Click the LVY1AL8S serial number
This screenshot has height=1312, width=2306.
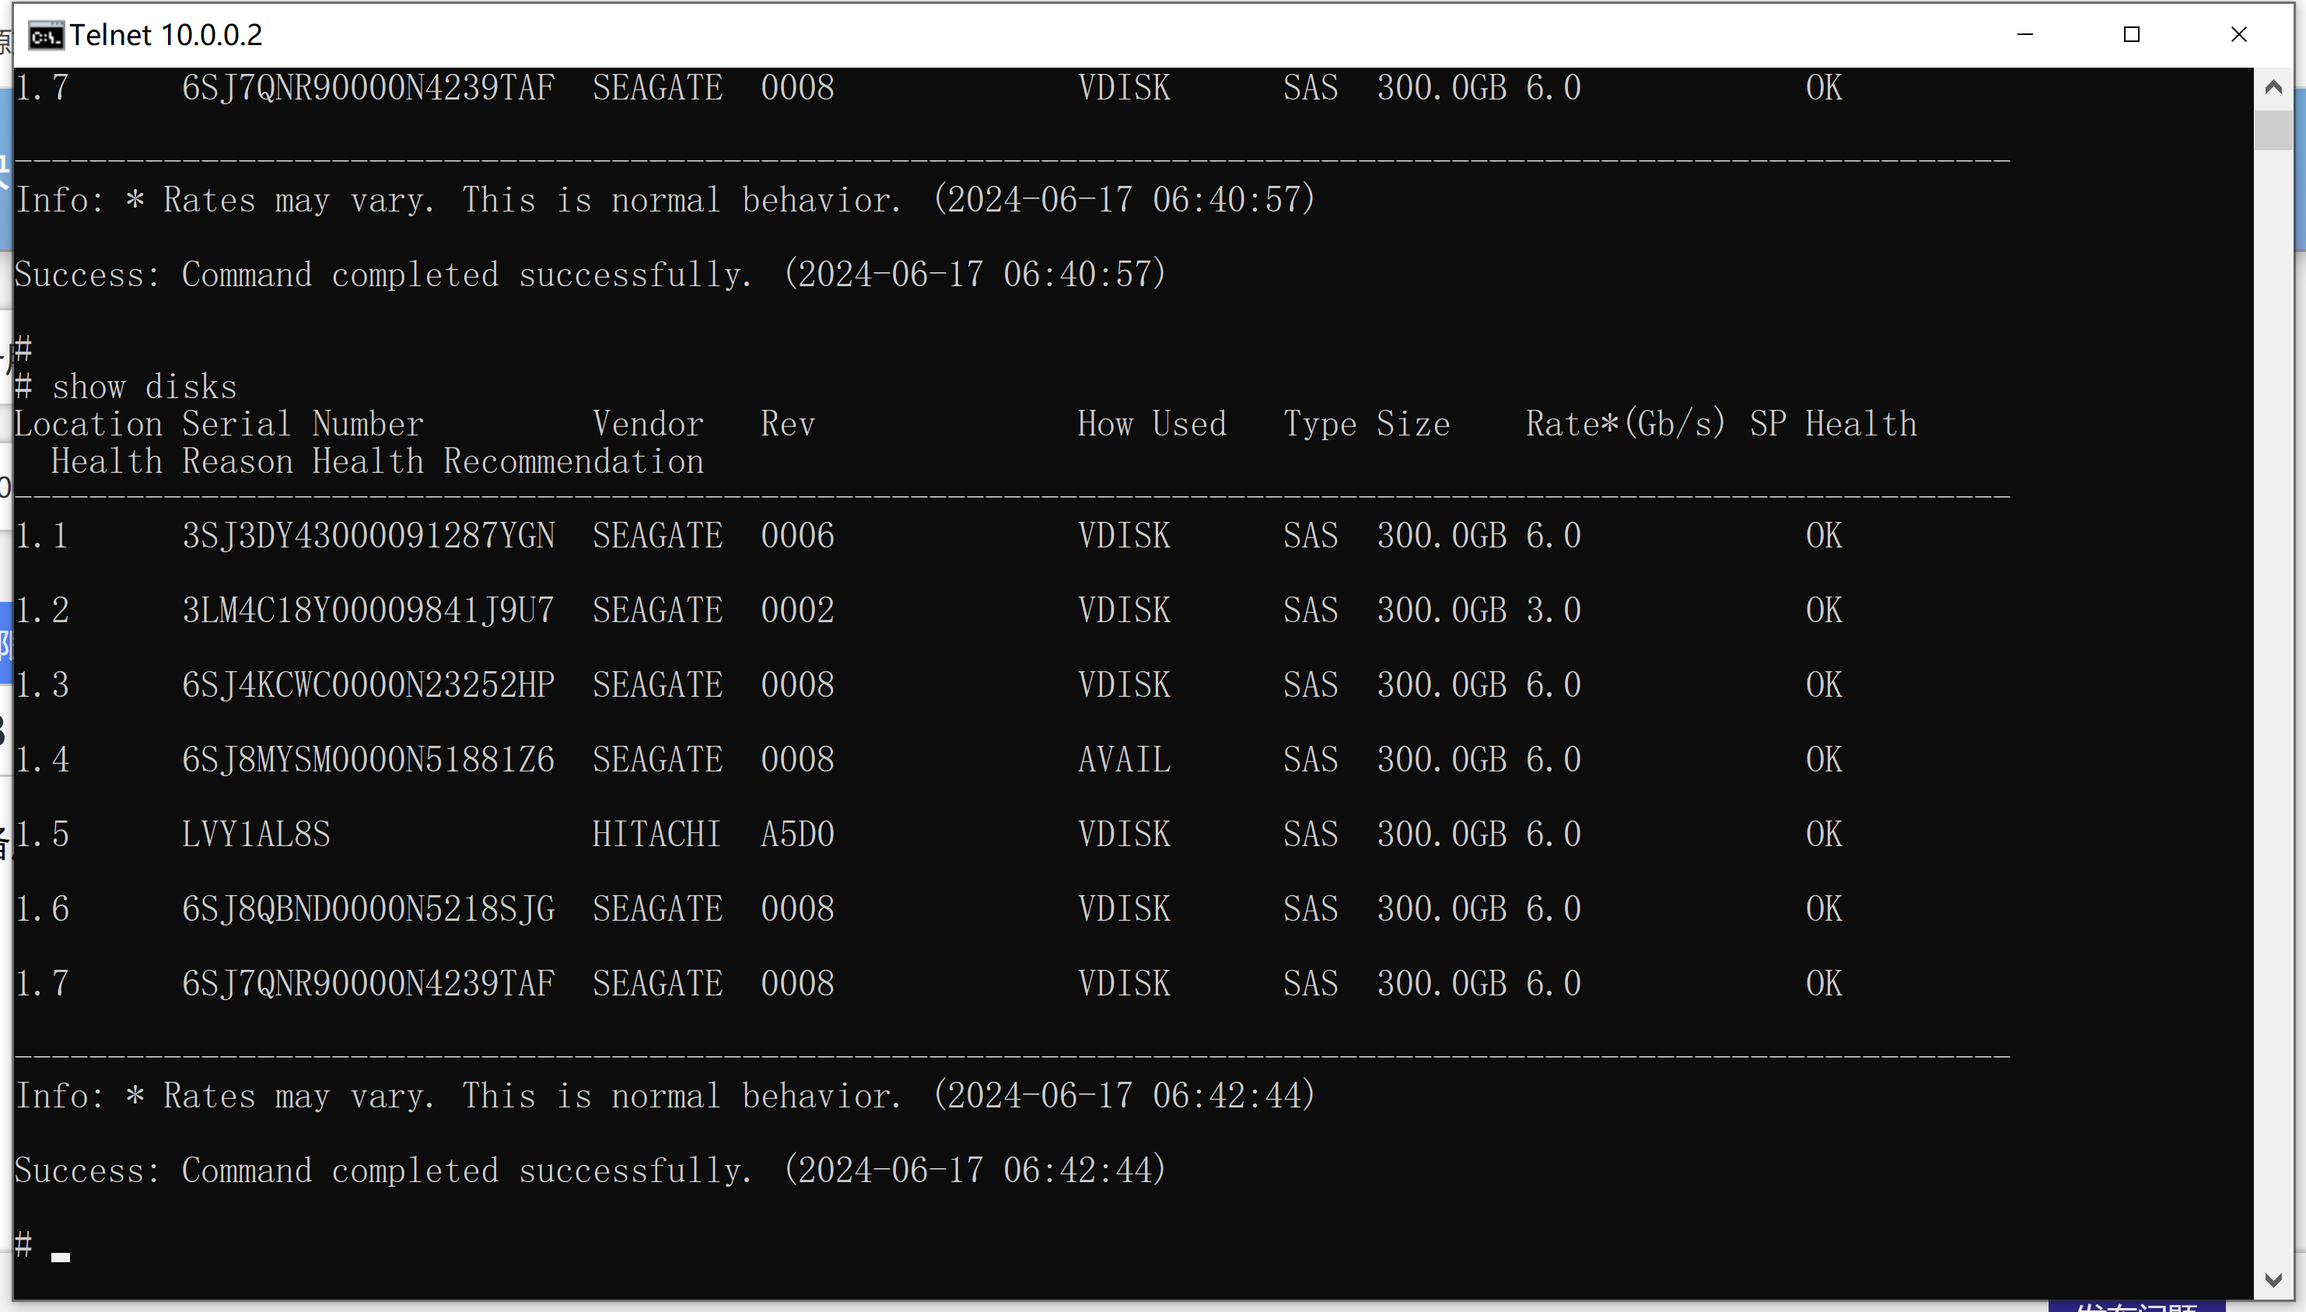256,834
